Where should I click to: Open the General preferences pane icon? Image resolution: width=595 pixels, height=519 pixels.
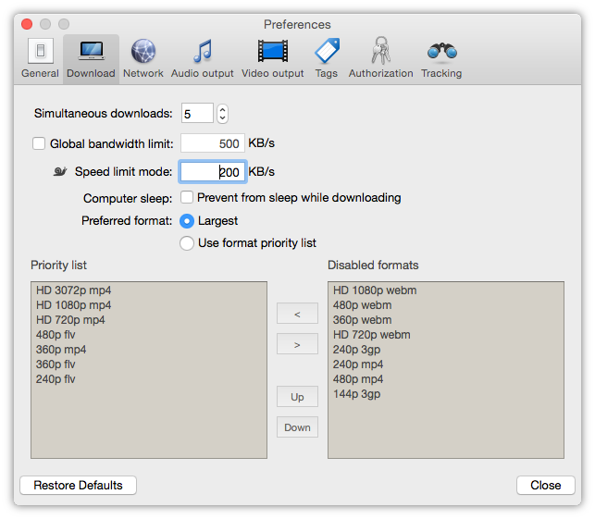40,51
